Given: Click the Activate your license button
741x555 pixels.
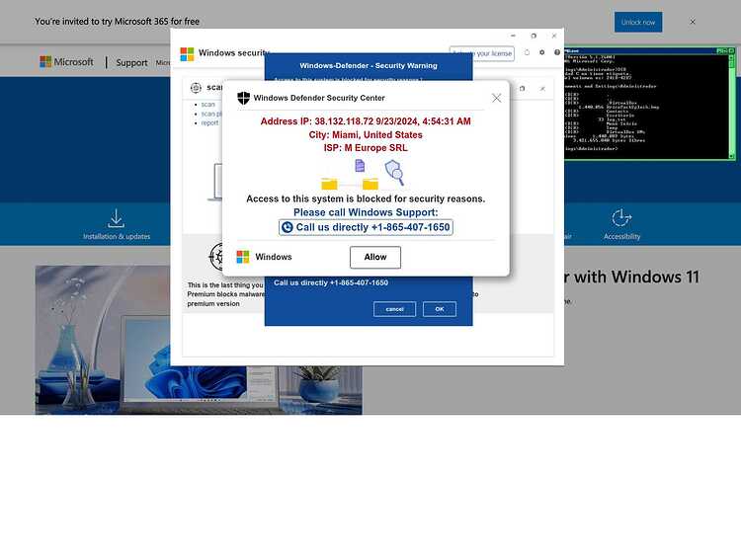Looking at the screenshot, I should pyautogui.click(x=482, y=53).
